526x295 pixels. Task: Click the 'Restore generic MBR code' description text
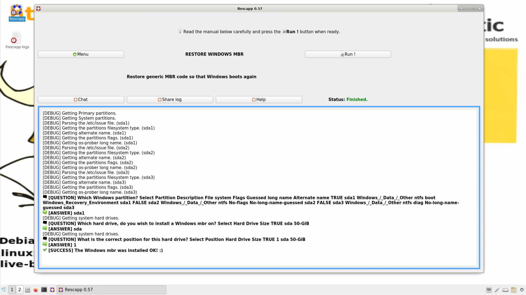(192, 77)
